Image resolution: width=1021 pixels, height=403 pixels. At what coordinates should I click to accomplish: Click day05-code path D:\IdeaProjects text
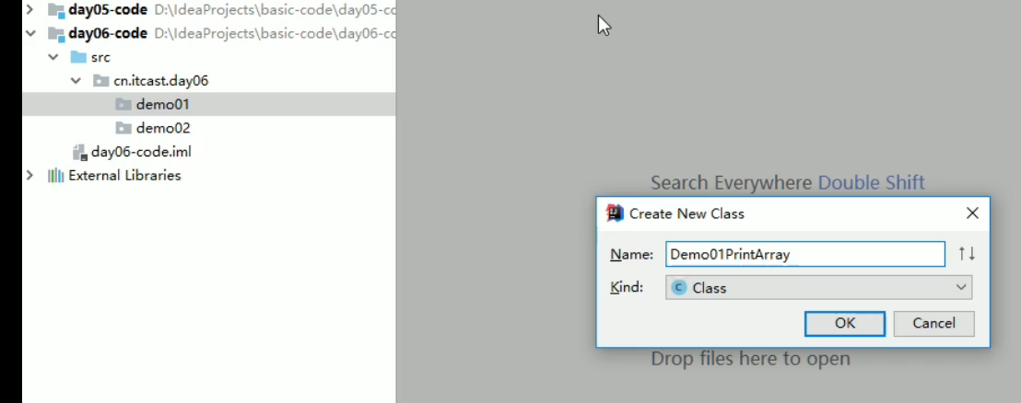coord(275,10)
